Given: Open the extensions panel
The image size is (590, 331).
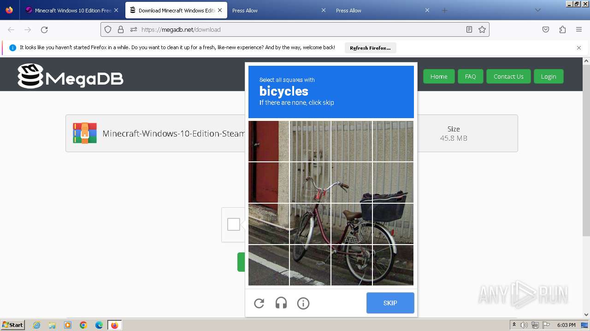Looking at the screenshot, I should (562, 29).
